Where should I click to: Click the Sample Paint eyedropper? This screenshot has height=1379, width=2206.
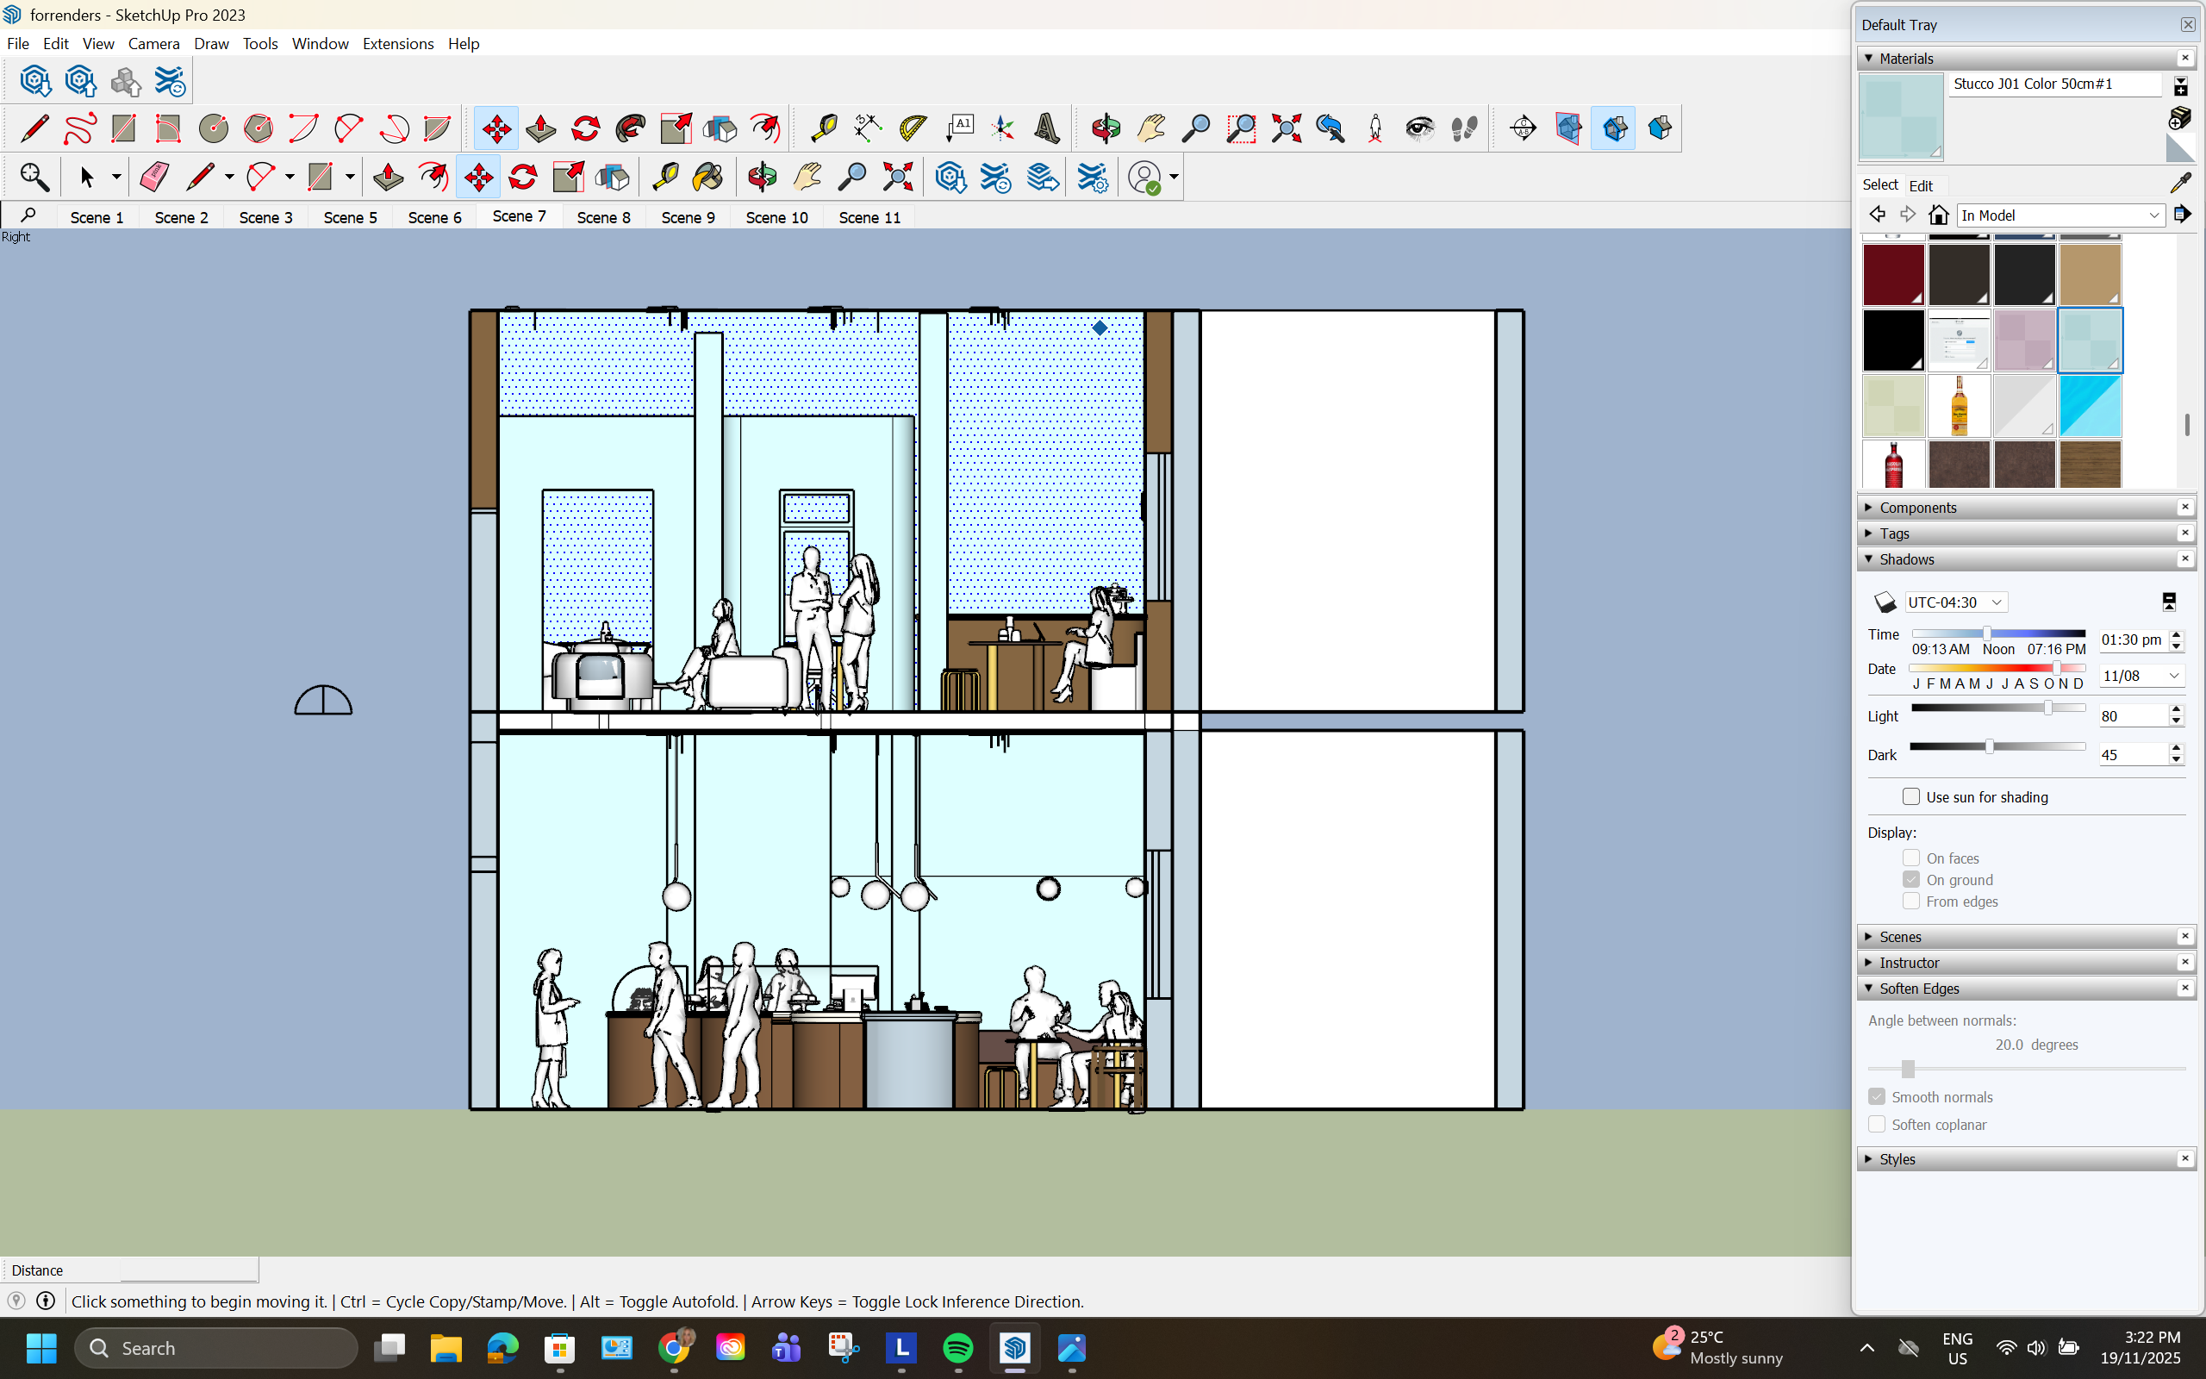click(2179, 184)
